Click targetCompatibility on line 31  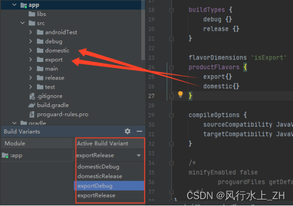tap(237, 134)
